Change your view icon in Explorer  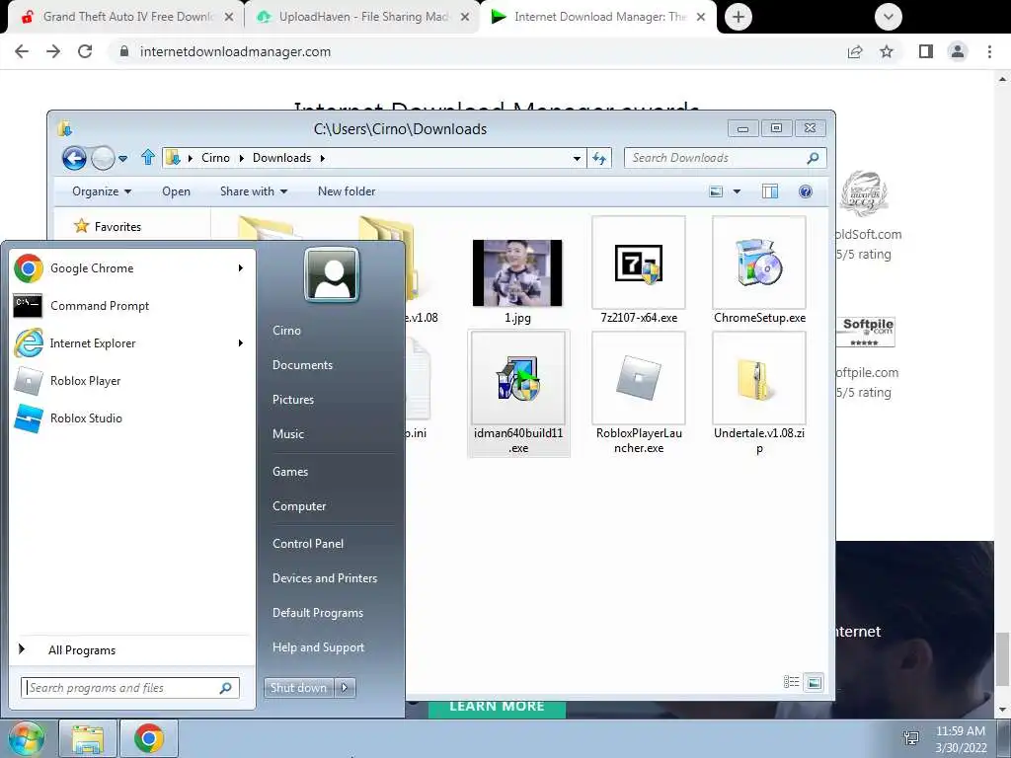[716, 191]
